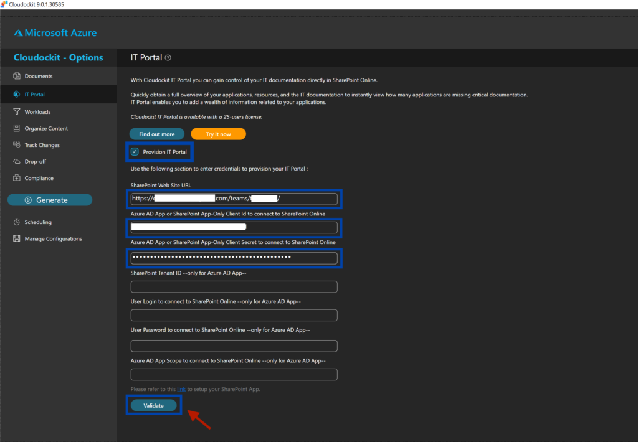
Task: Click the Validate button
Action: (x=153, y=405)
